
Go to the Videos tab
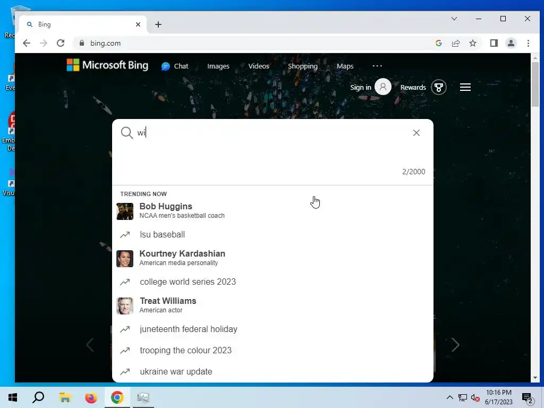click(259, 66)
